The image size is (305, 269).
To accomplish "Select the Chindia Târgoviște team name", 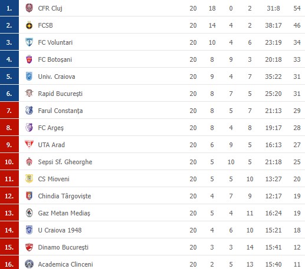I will click(64, 196).
